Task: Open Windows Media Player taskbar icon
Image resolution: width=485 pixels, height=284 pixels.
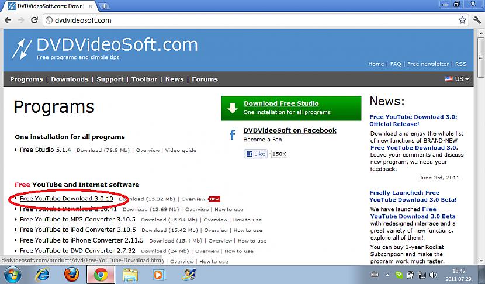Action: [x=159, y=275]
